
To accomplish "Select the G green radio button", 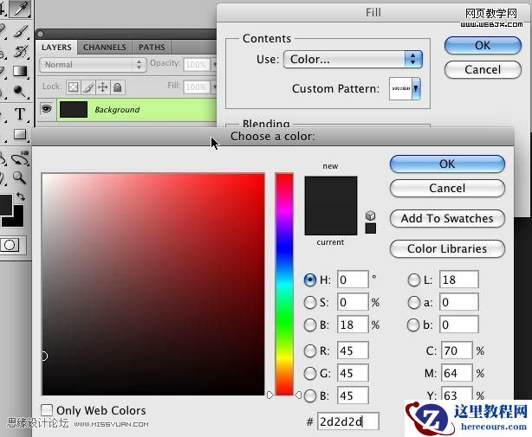I will pyautogui.click(x=310, y=373).
